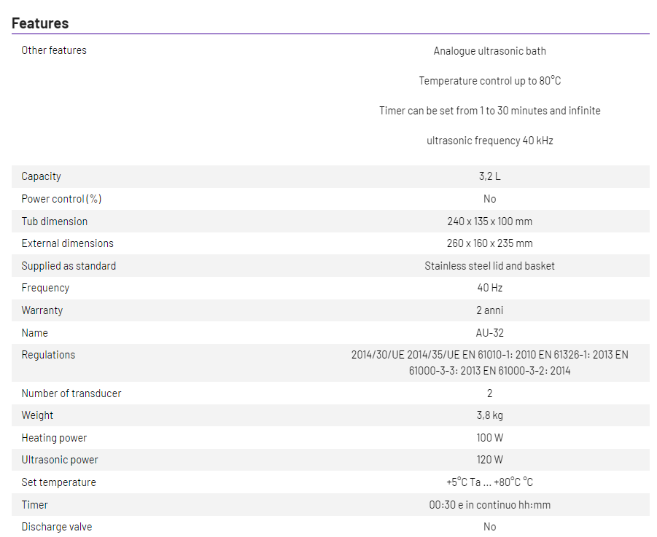Click the ultrasonic frequency 40 kHz line

pyautogui.click(x=489, y=141)
